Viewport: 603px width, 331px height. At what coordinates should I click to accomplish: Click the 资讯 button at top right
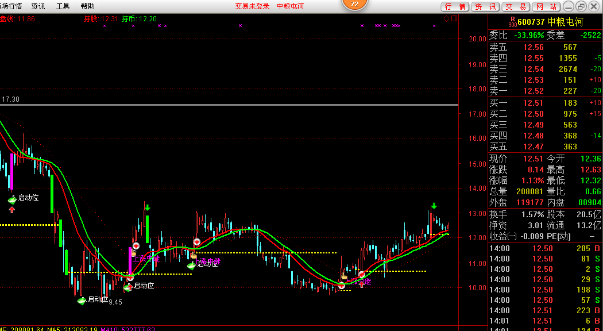coord(485,7)
